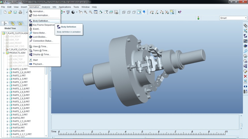This screenshot has width=248, height=139.
Task: Click the Save disk icon in top toolbar
Action: (x=15, y=12)
